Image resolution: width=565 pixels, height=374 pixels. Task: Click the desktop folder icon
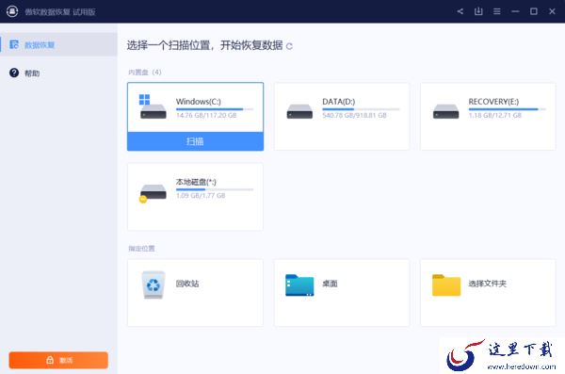(299, 285)
